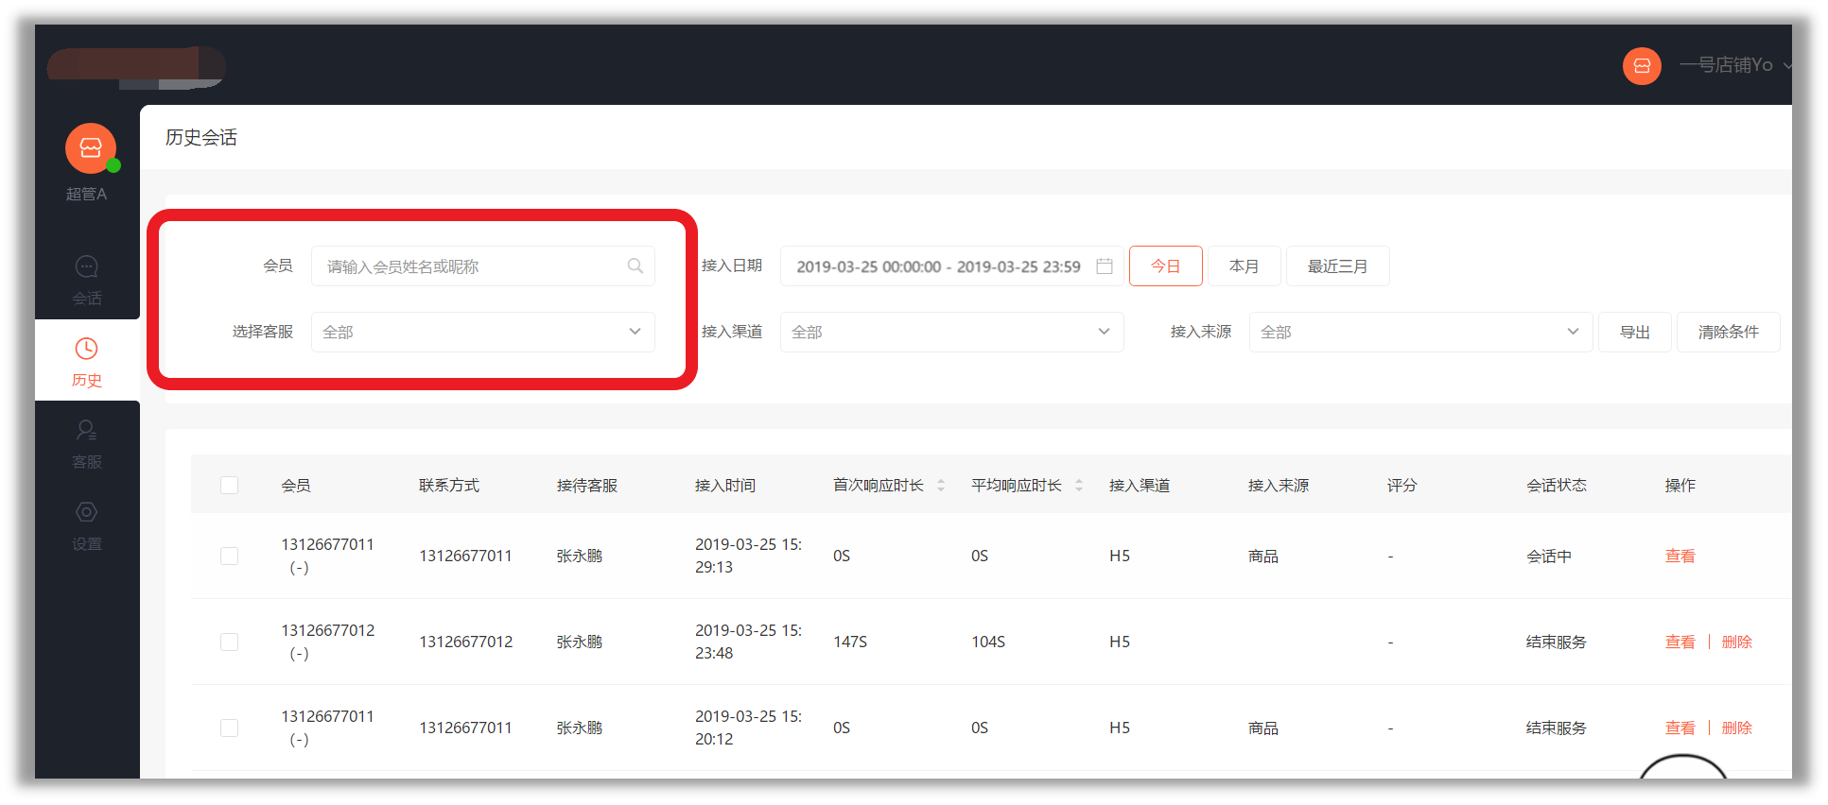
Task: Click 删除 link for member 13126677012
Action: [1736, 642]
